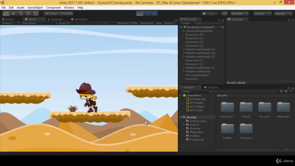
Task: Open the Project Create dropdown
Action: (x=186, y=91)
